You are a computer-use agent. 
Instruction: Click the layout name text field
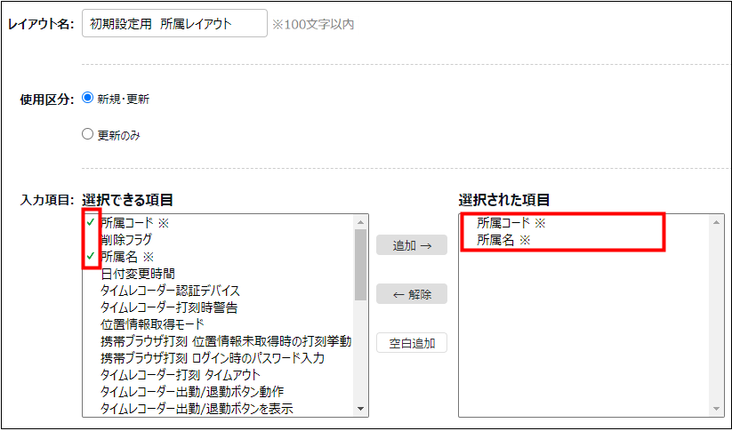174,24
